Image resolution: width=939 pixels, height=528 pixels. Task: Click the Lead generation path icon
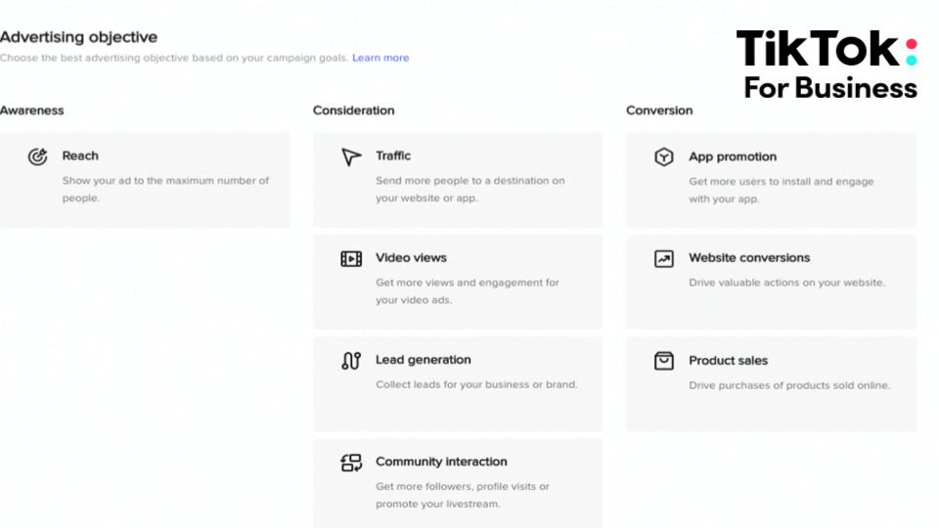tap(351, 361)
